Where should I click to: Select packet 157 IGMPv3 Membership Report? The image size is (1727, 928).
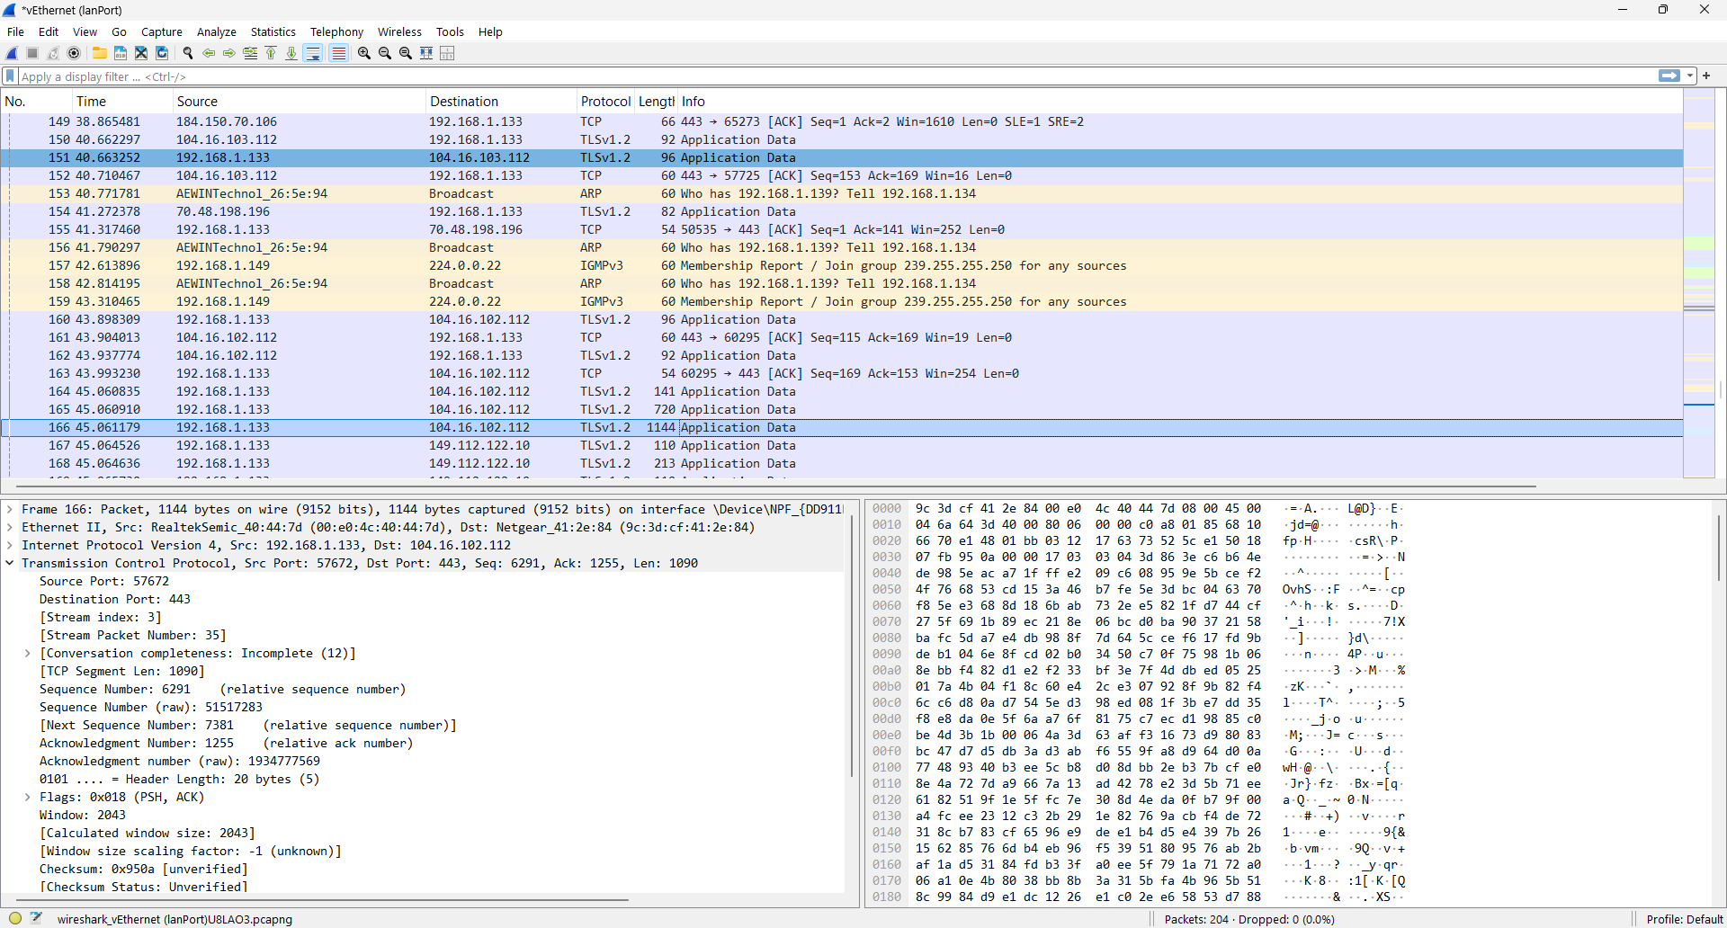point(841,265)
